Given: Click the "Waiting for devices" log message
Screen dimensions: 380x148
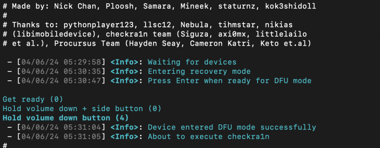Looking at the screenshot, I should [x=192, y=62].
